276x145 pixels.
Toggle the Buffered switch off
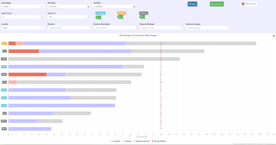click(122, 17)
